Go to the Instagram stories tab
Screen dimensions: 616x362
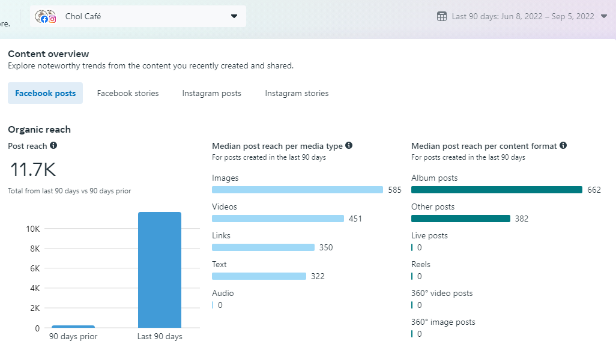point(297,93)
